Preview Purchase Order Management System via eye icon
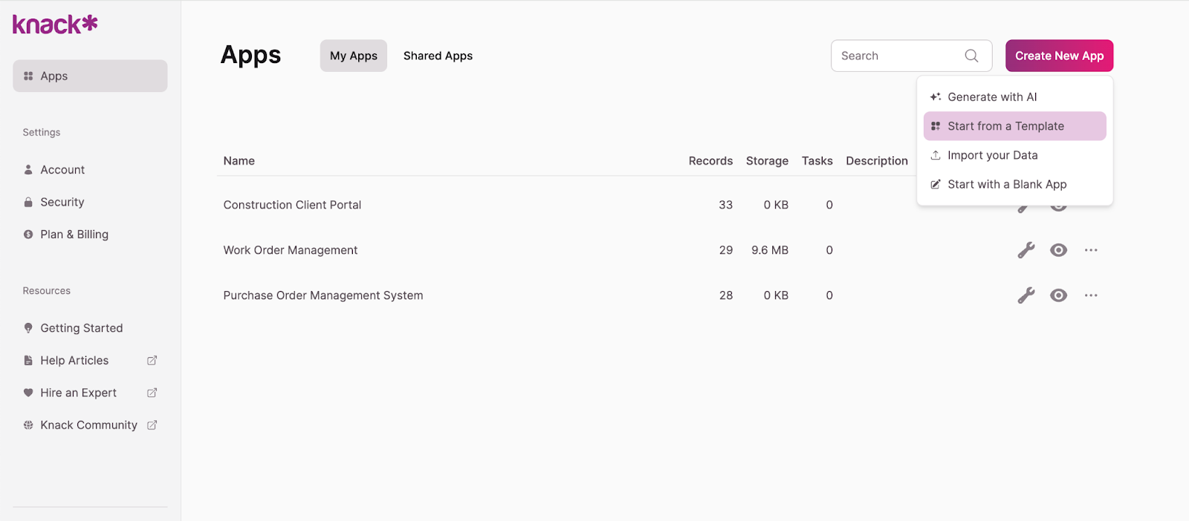This screenshot has height=521, width=1189. (1058, 295)
